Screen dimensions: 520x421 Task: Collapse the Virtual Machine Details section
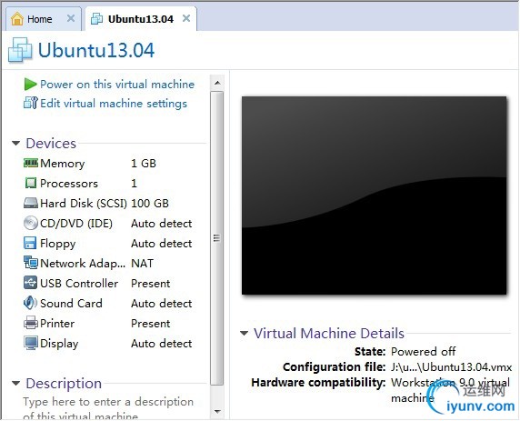[x=244, y=333]
